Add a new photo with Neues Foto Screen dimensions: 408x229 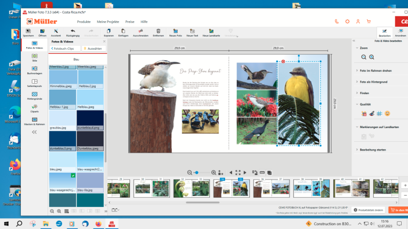point(175,32)
